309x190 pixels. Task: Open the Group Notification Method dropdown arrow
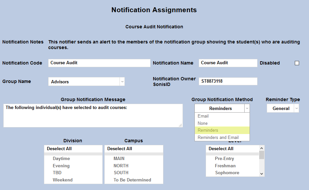coord(246,108)
